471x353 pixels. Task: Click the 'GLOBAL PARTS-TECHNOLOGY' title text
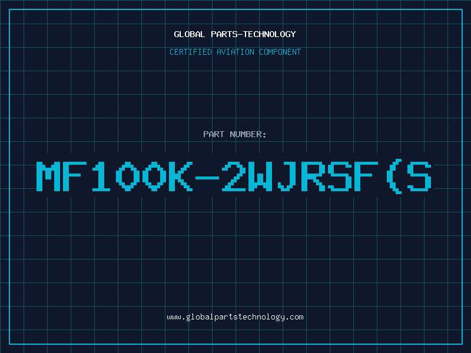pos(235,34)
